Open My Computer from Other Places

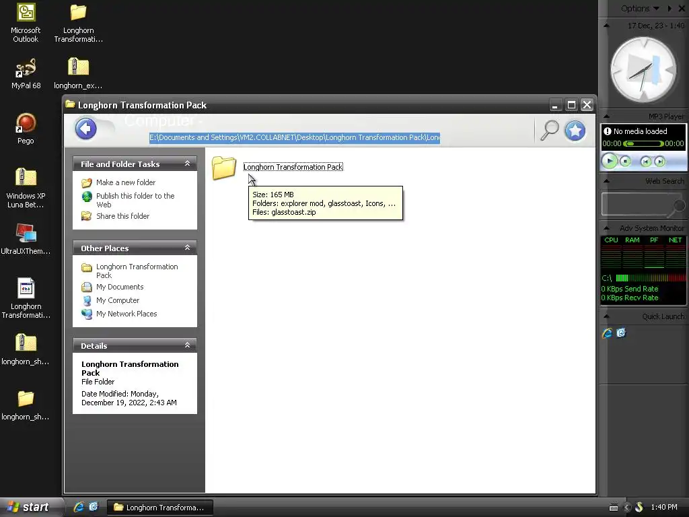[118, 300]
